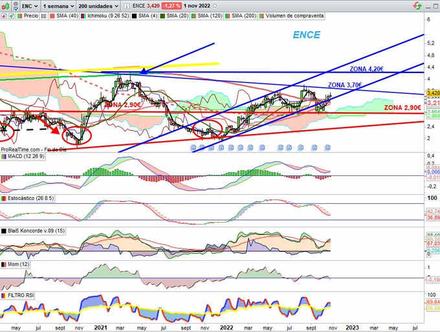Open SMA (4) indicator settings
Image resolution: width=440 pixels, height=332 pixels.
pos(148,16)
